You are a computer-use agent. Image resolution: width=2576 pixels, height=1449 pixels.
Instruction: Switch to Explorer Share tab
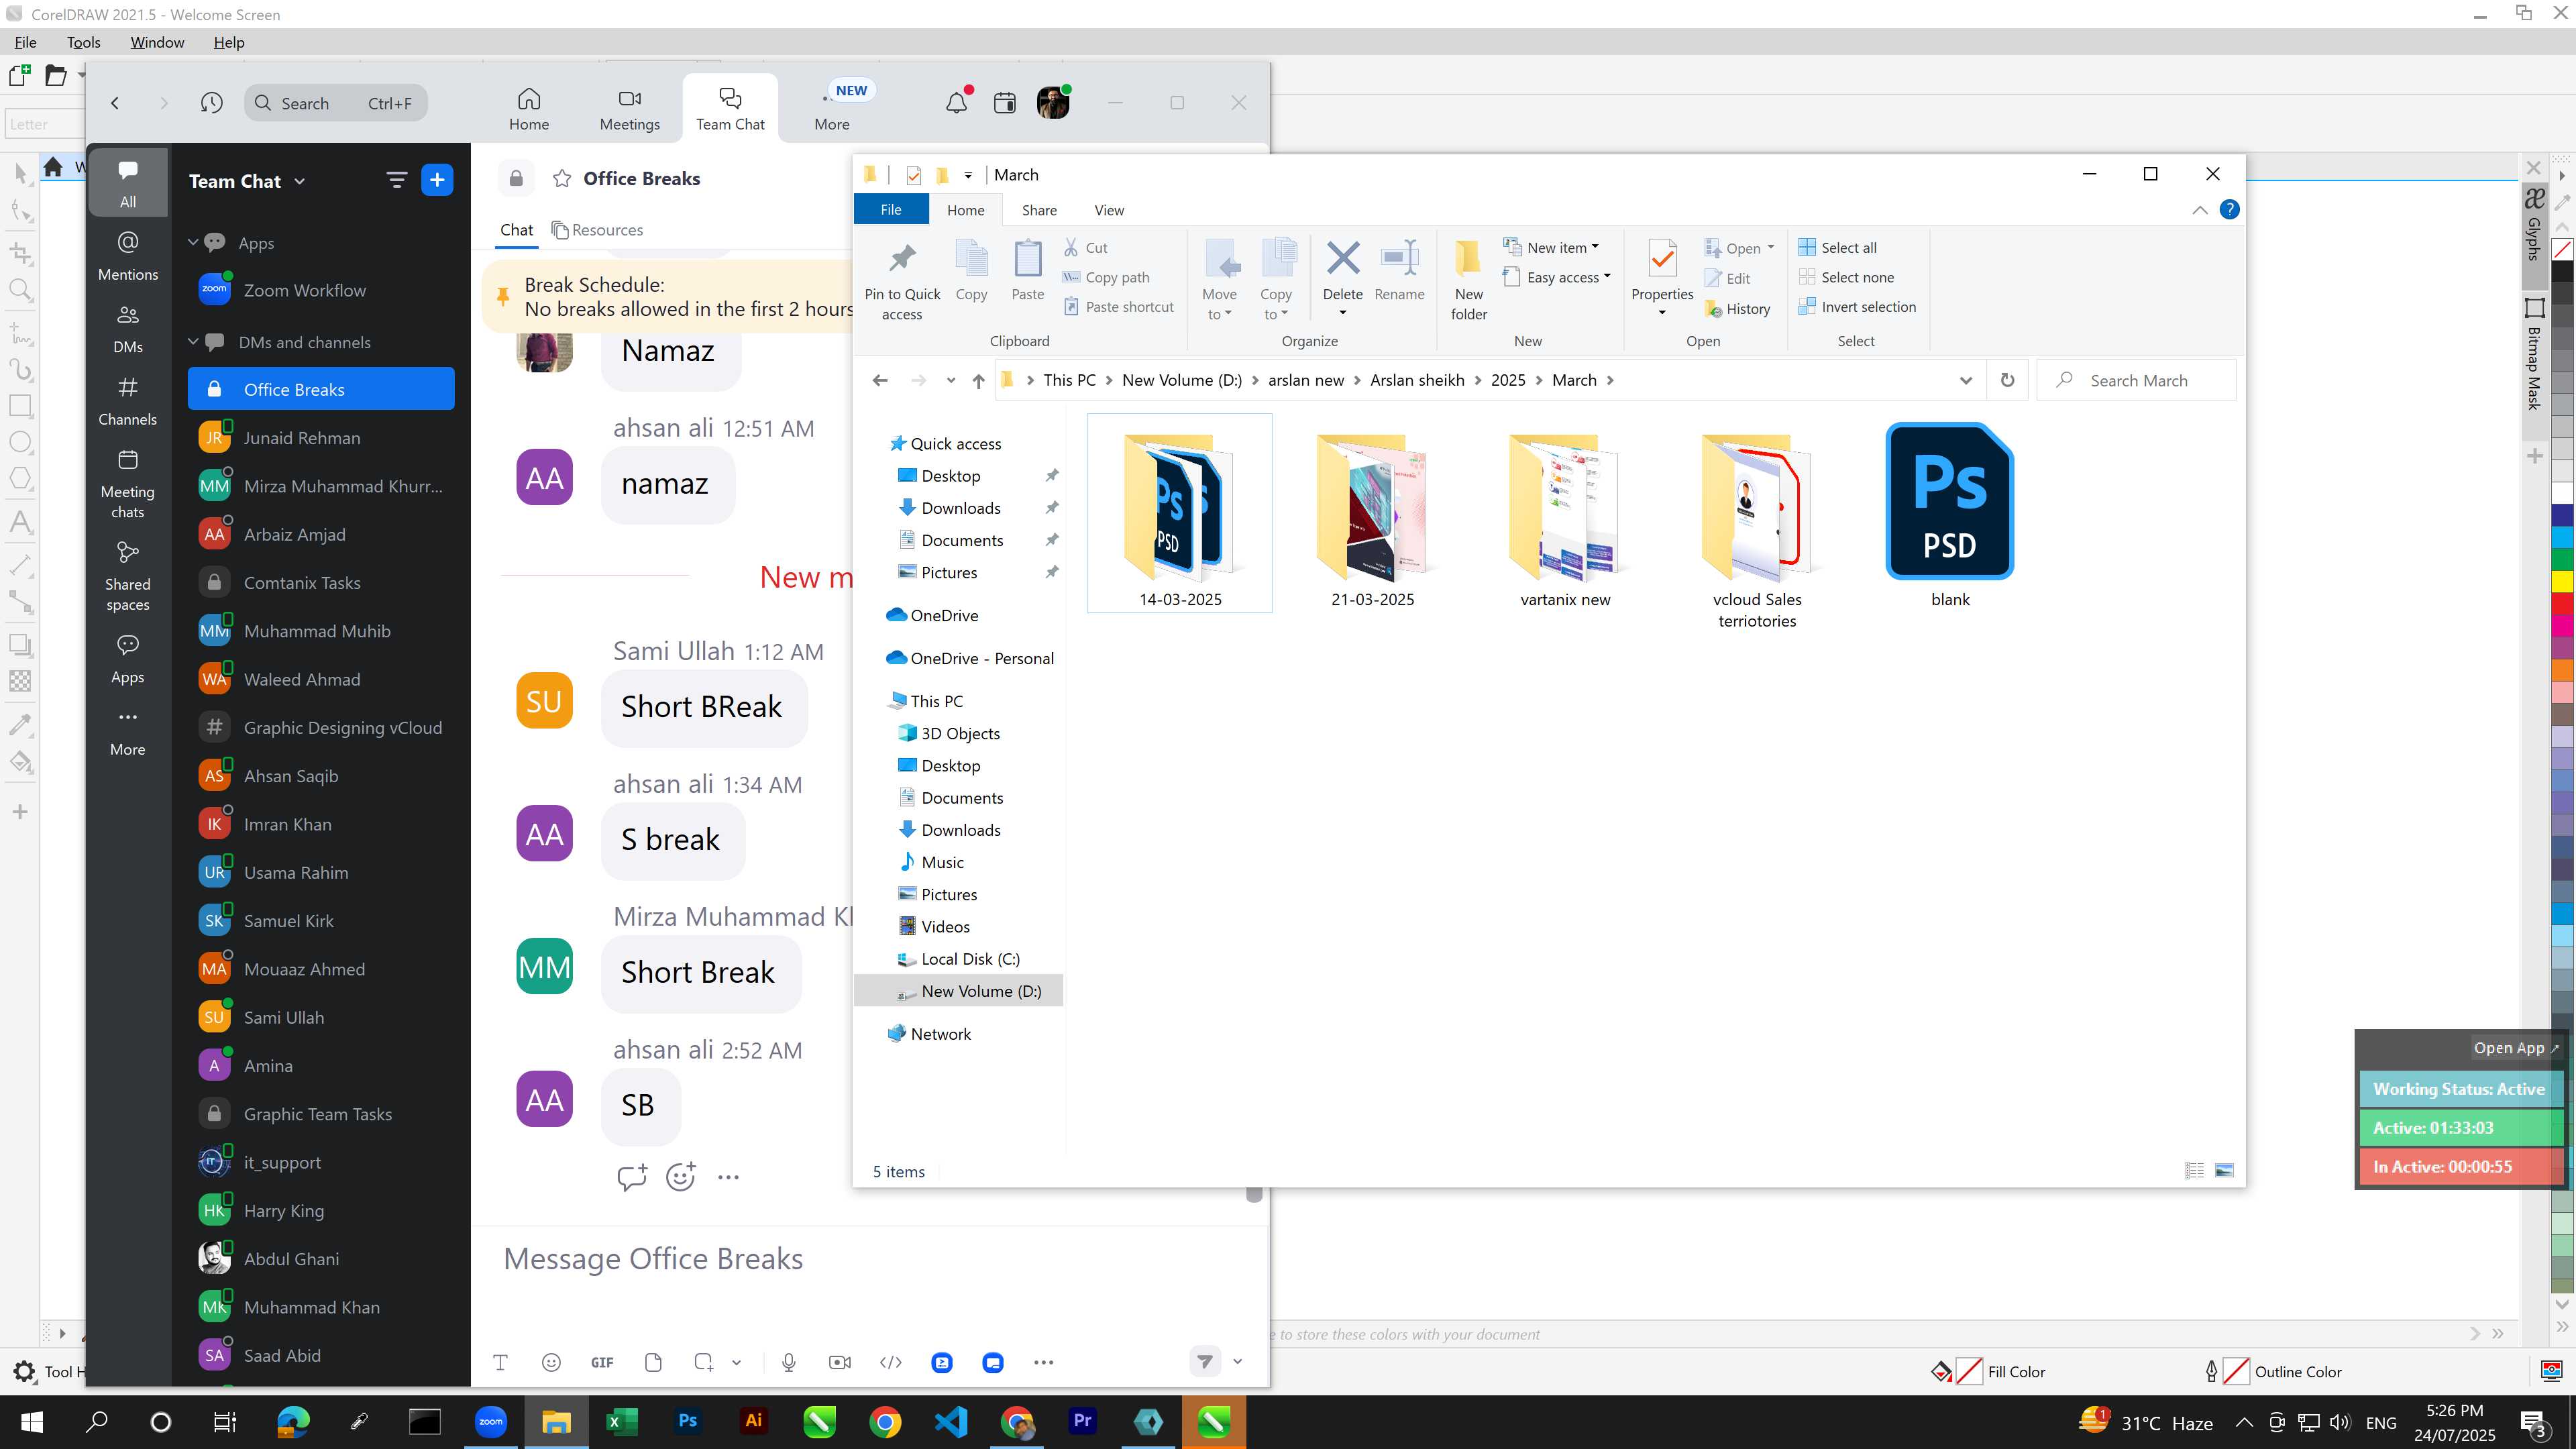coord(1039,210)
